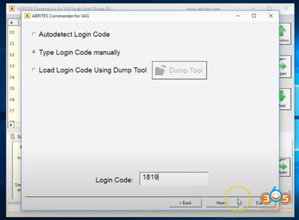Maximize the ABRITES Diagnostics main window

pos(269,8)
